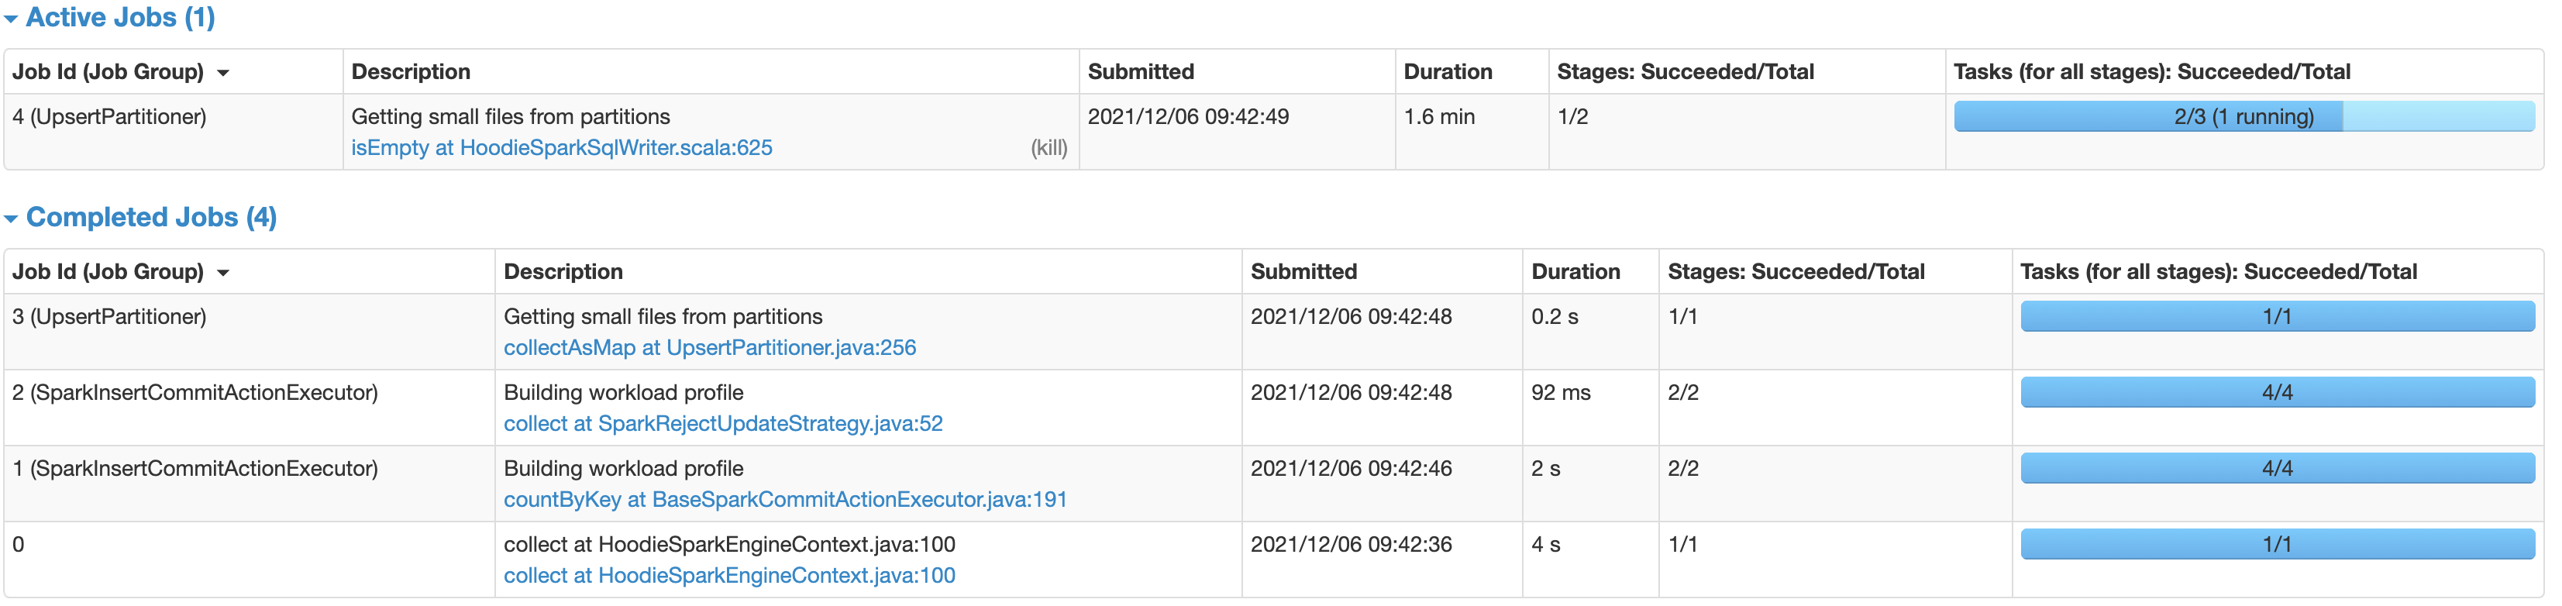Click the 4/4 progress bar for job 2
The image size is (2562, 606).
click(2278, 392)
